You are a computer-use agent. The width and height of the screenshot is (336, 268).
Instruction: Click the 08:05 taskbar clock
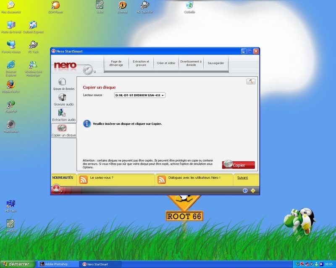coord(329,264)
